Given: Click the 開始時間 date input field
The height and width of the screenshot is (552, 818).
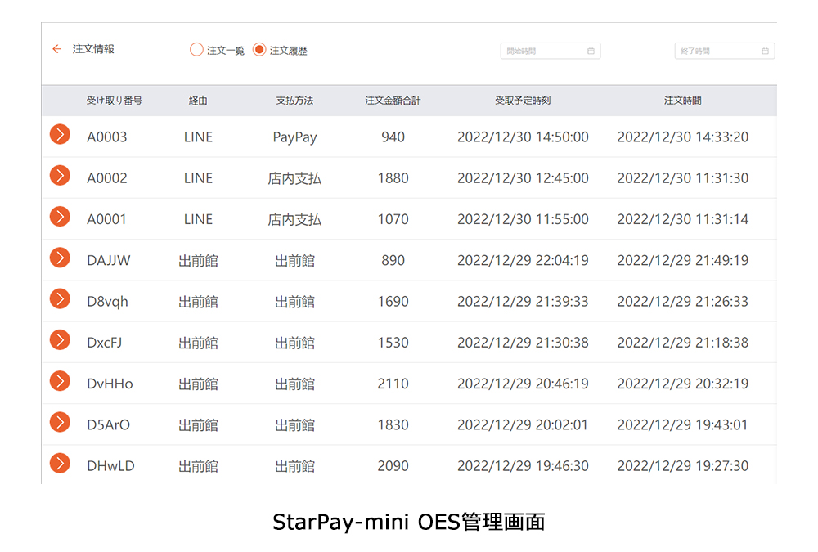Looking at the screenshot, I should pyautogui.click(x=551, y=52).
